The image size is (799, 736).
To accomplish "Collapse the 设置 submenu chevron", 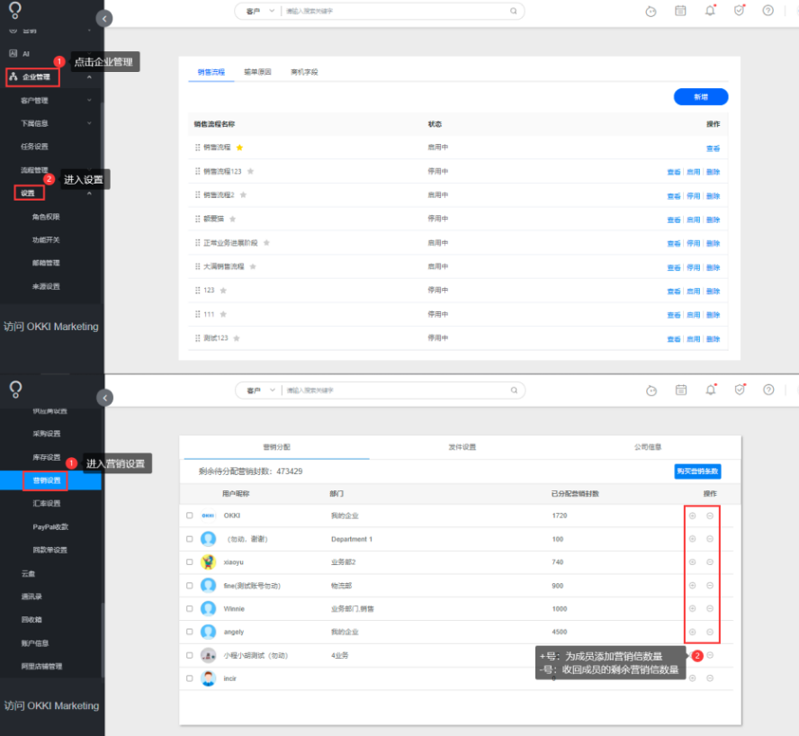I will coord(89,193).
